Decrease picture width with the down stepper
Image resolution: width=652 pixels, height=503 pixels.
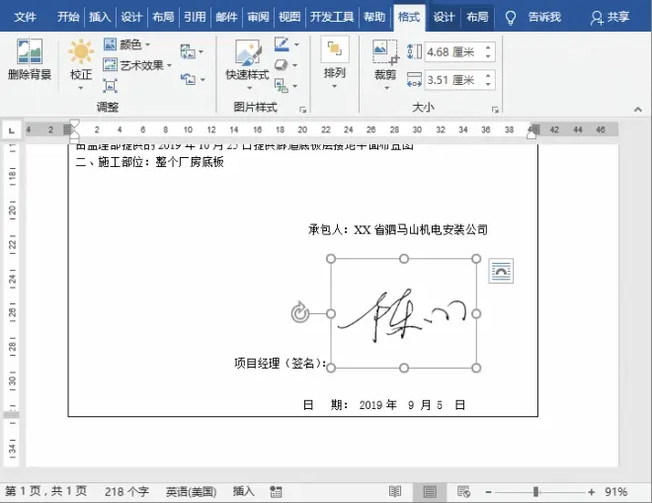pos(488,84)
